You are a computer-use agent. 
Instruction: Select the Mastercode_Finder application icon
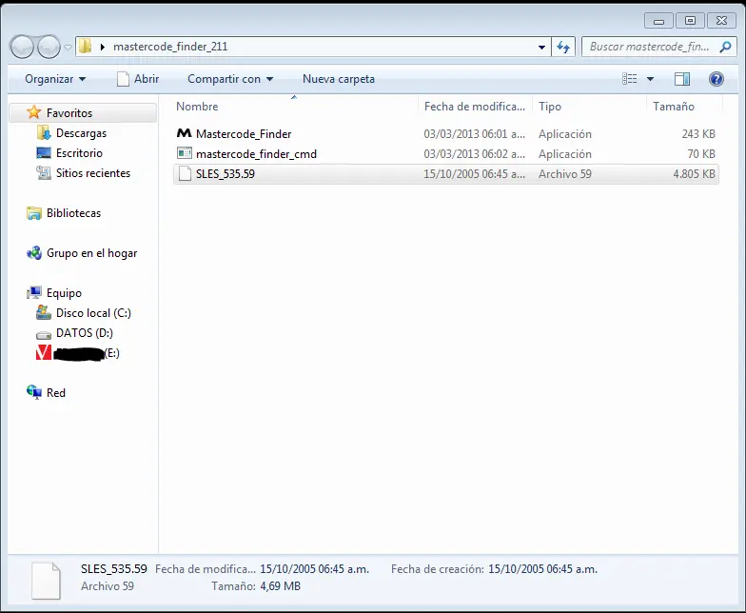pos(185,133)
